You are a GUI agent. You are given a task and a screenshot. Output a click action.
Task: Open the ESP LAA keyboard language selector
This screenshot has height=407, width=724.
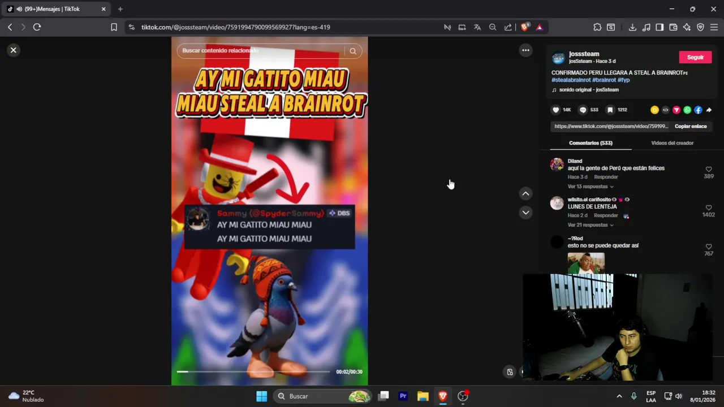coord(651,396)
